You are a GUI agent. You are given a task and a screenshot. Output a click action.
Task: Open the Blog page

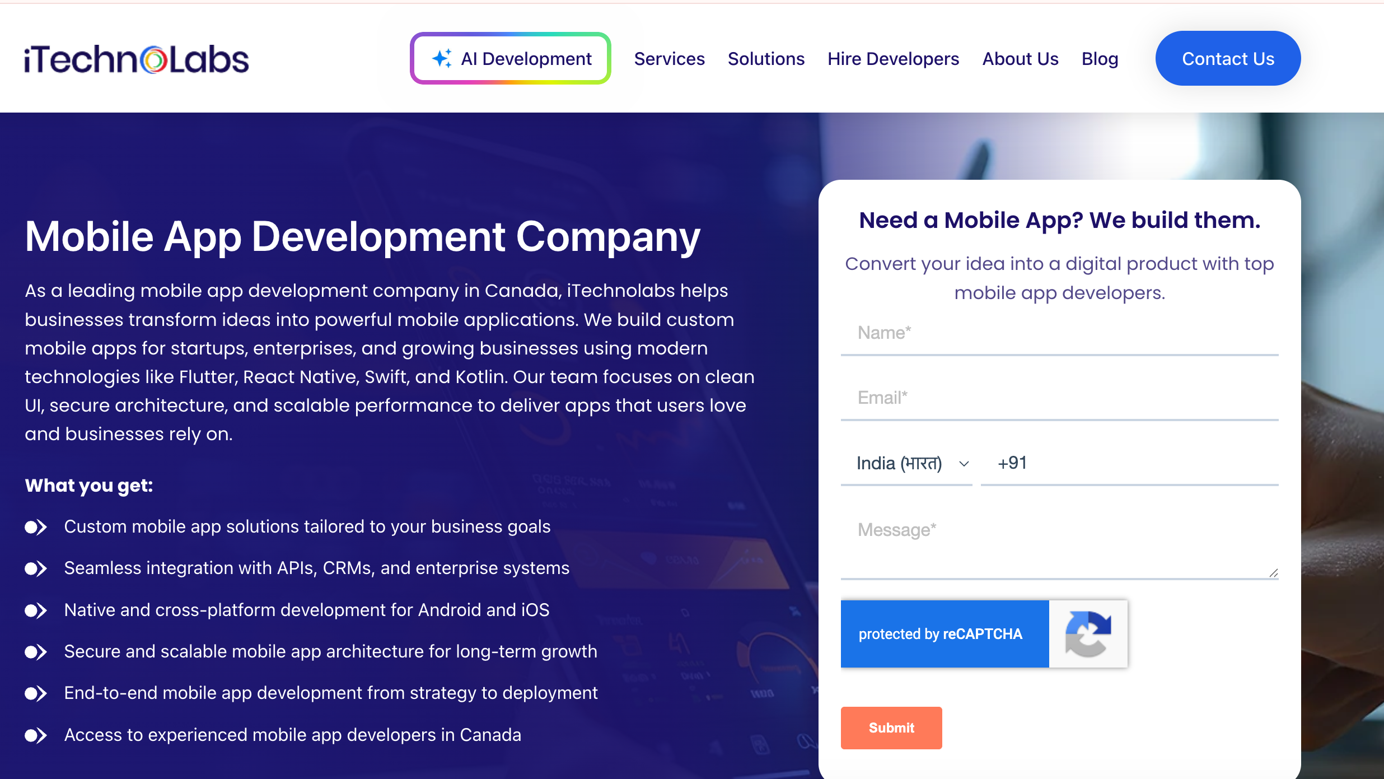pos(1100,59)
